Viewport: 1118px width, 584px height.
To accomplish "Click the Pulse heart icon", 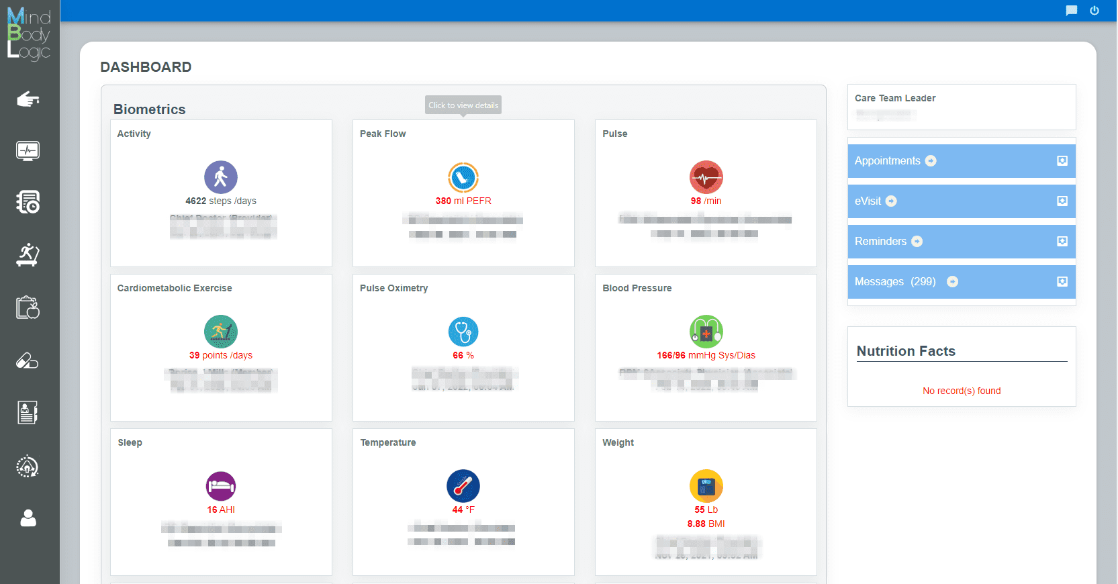I will coord(706,177).
